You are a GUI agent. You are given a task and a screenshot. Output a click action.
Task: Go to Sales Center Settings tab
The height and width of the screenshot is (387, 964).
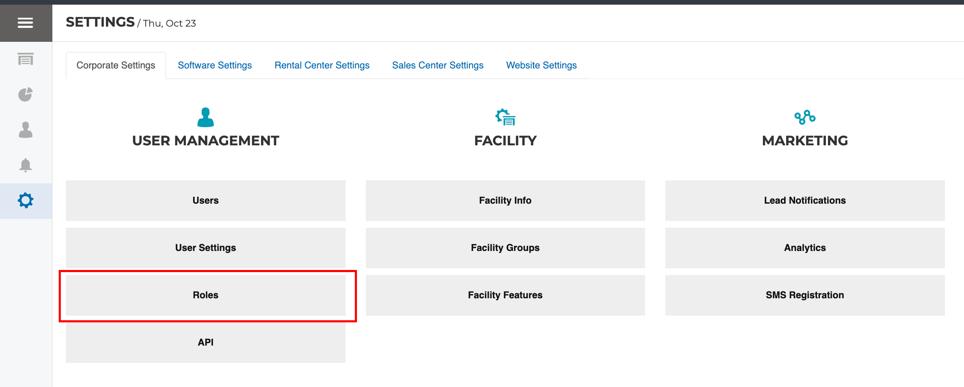point(438,65)
